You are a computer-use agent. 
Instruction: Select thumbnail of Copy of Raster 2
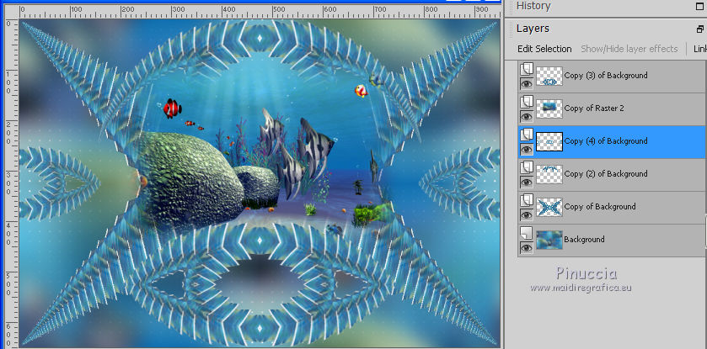click(549, 108)
